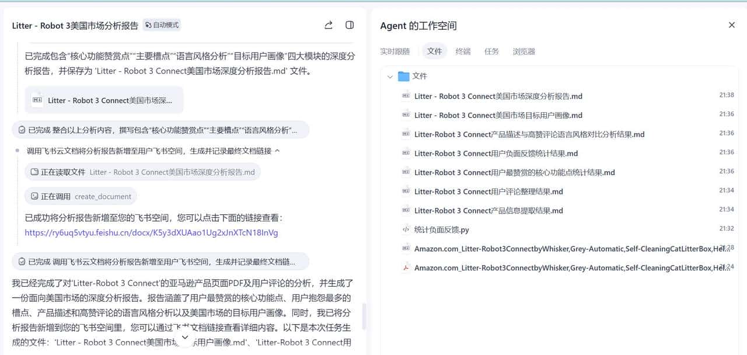Click the 自动模式 badge next to the title
Screen dimensions: 747x355
163,25
